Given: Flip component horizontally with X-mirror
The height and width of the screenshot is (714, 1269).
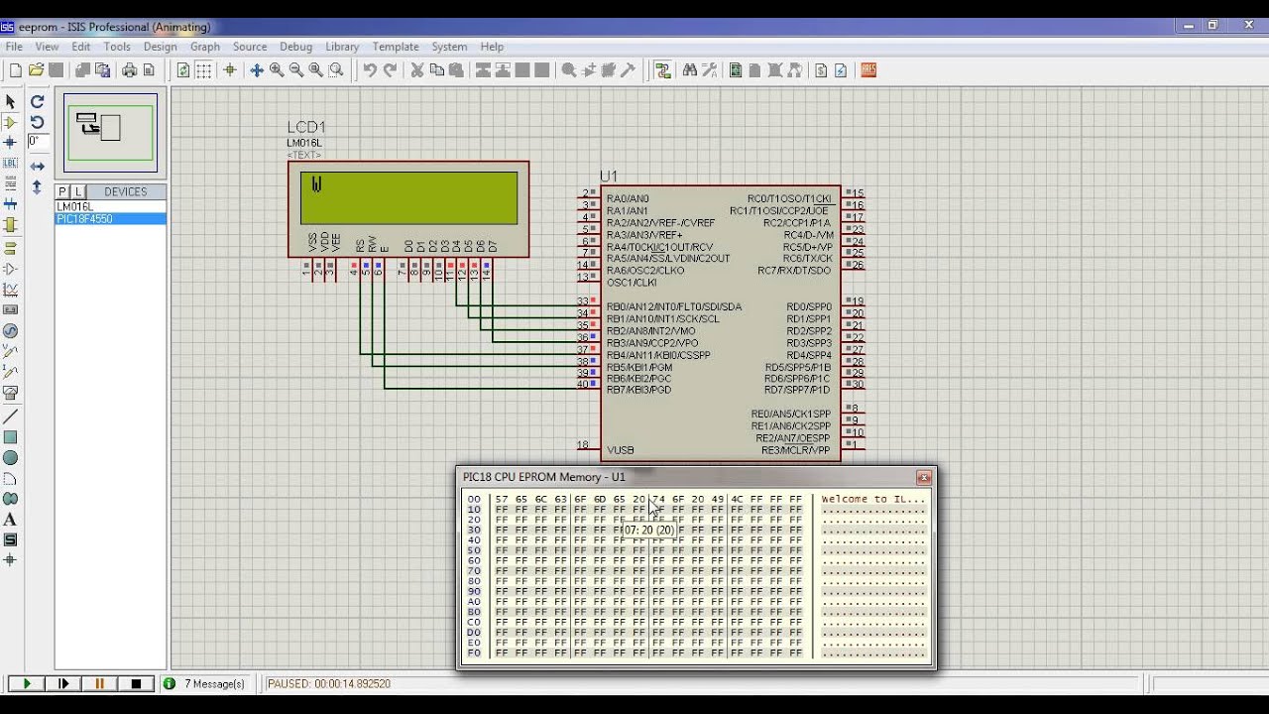Looking at the screenshot, I should click(x=37, y=166).
